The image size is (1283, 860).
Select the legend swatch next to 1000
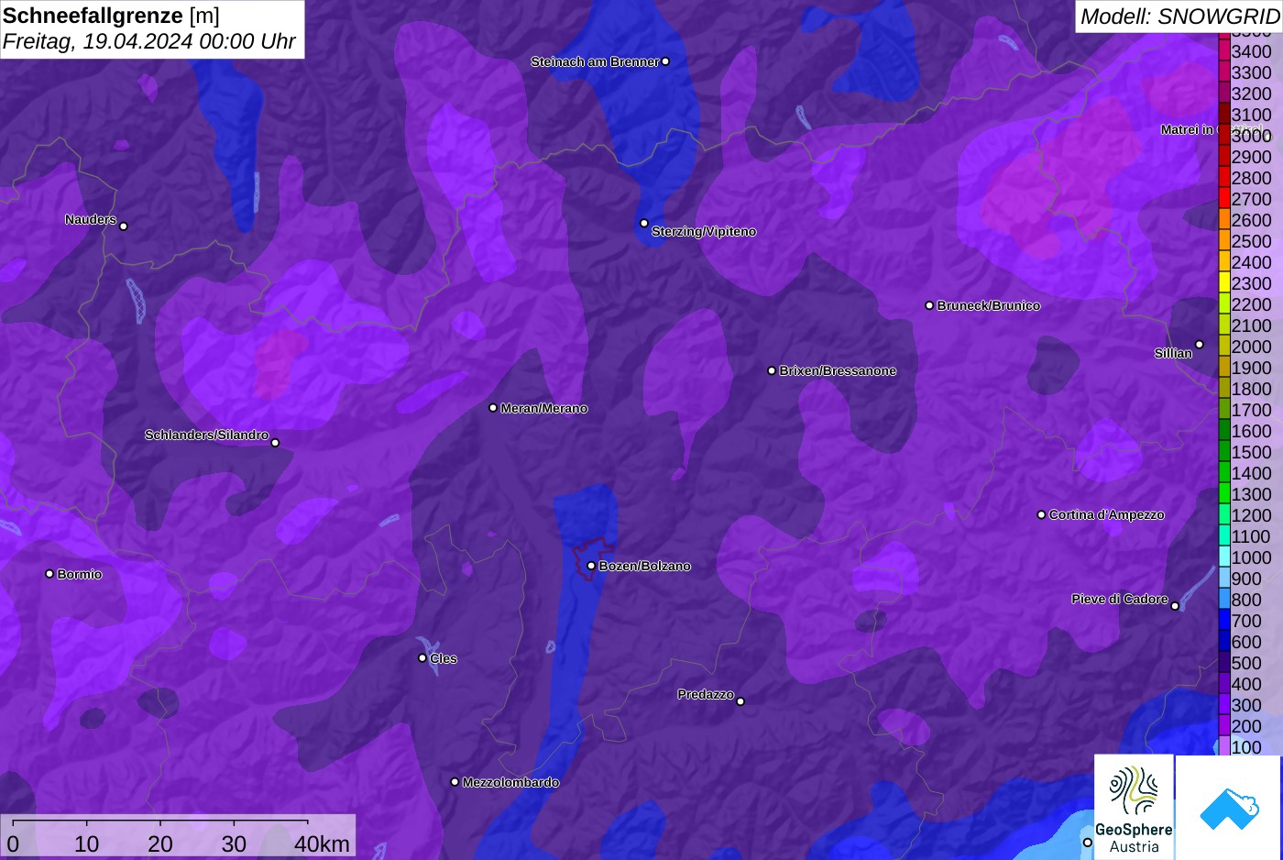[1224, 557]
